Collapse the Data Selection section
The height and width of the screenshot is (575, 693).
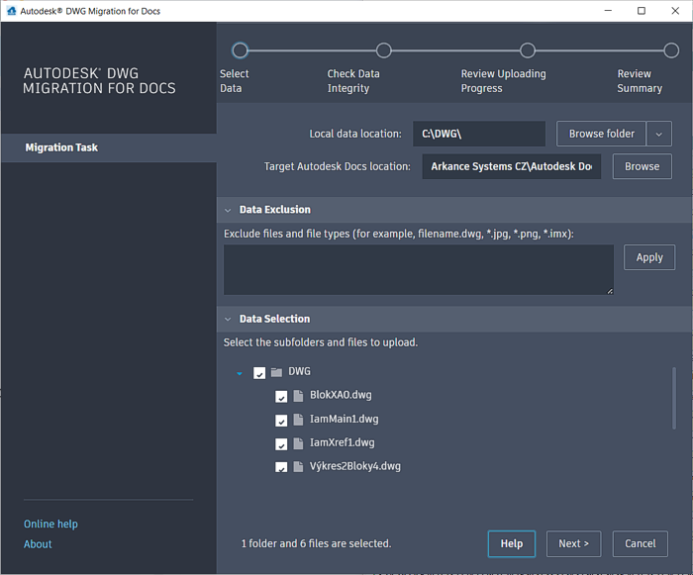click(x=228, y=320)
